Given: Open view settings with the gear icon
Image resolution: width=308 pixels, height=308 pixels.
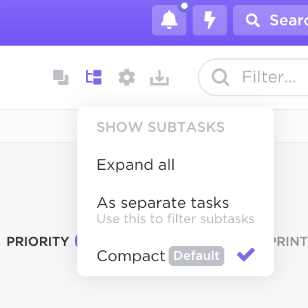Looking at the screenshot, I should click(x=127, y=77).
